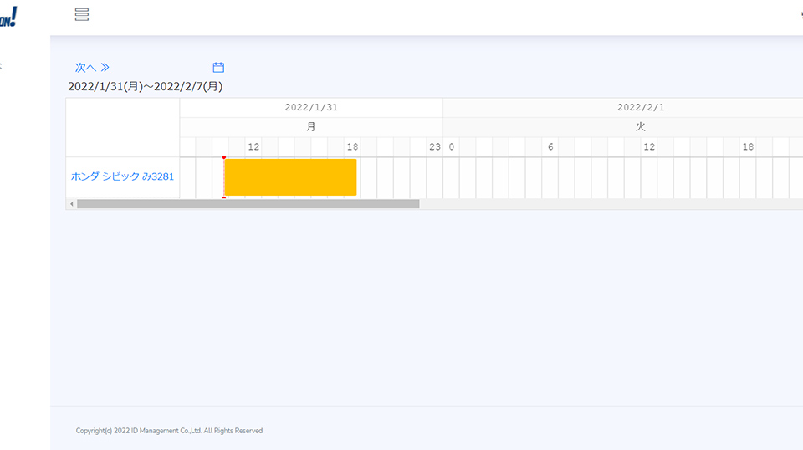Image resolution: width=803 pixels, height=450 pixels.
Task: Click the 2022/1/31 date header
Action: (311, 108)
